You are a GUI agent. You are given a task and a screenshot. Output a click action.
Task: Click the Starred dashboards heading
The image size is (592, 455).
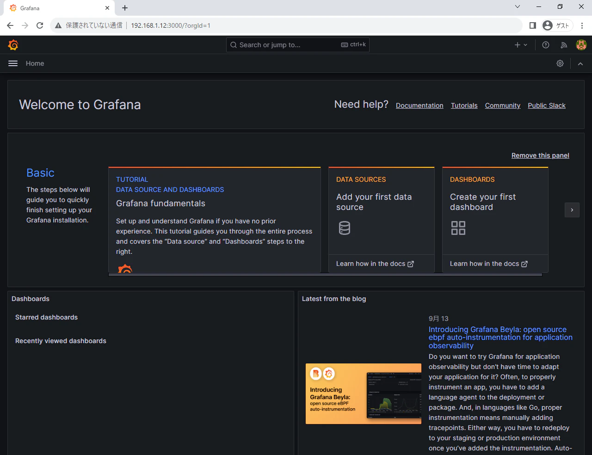pyautogui.click(x=46, y=317)
